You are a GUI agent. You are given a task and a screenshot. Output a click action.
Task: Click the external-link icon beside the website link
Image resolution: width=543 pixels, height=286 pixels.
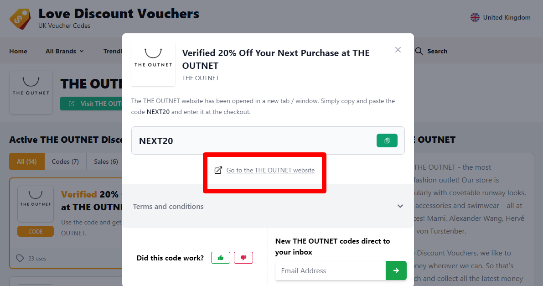tap(218, 170)
